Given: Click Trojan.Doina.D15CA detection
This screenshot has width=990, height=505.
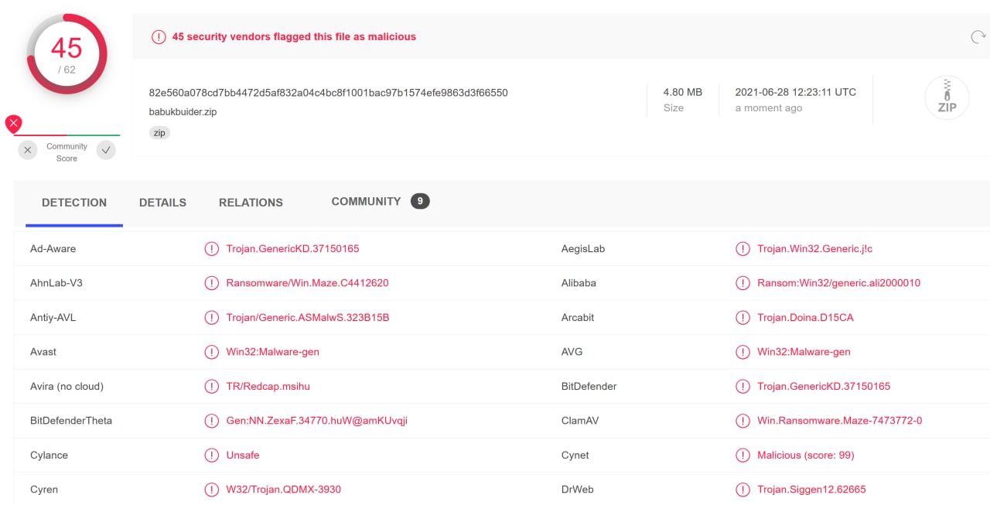Looking at the screenshot, I should [x=805, y=318].
